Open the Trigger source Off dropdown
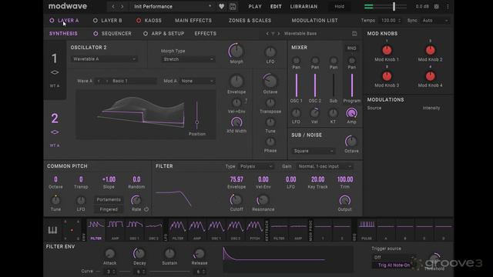 coord(393,257)
